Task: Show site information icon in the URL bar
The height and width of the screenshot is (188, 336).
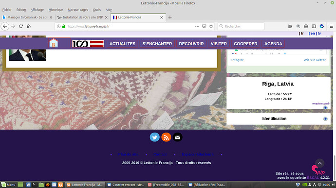Action: click(58, 26)
